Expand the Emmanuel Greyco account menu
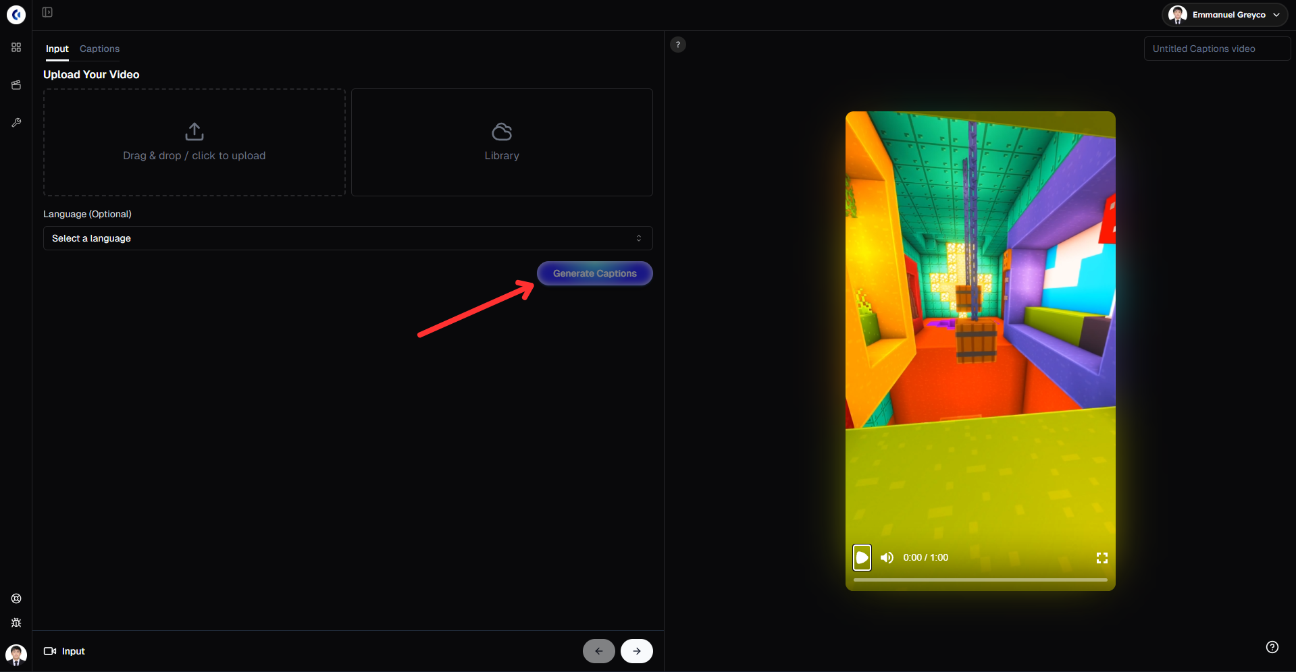 pyautogui.click(x=1224, y=15)
